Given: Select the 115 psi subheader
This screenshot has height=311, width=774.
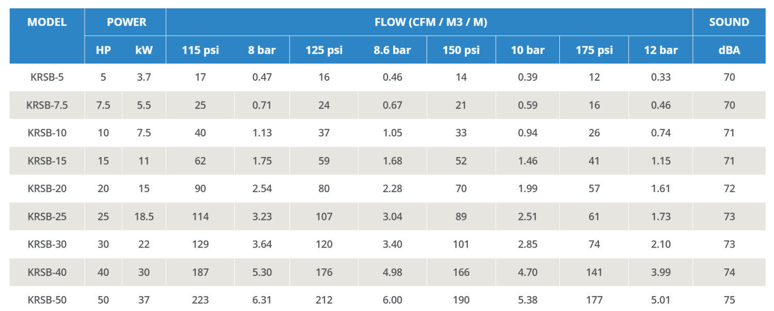Looking at the screenshot, I should pos(200,50).
